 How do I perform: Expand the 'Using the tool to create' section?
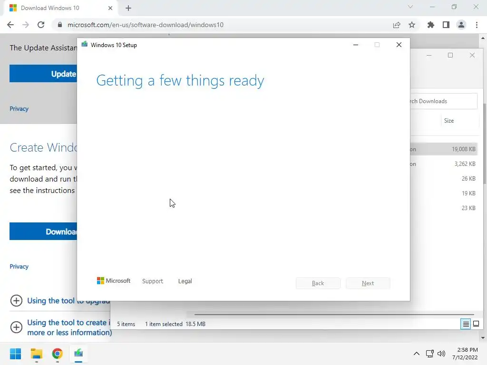point(16,327)
